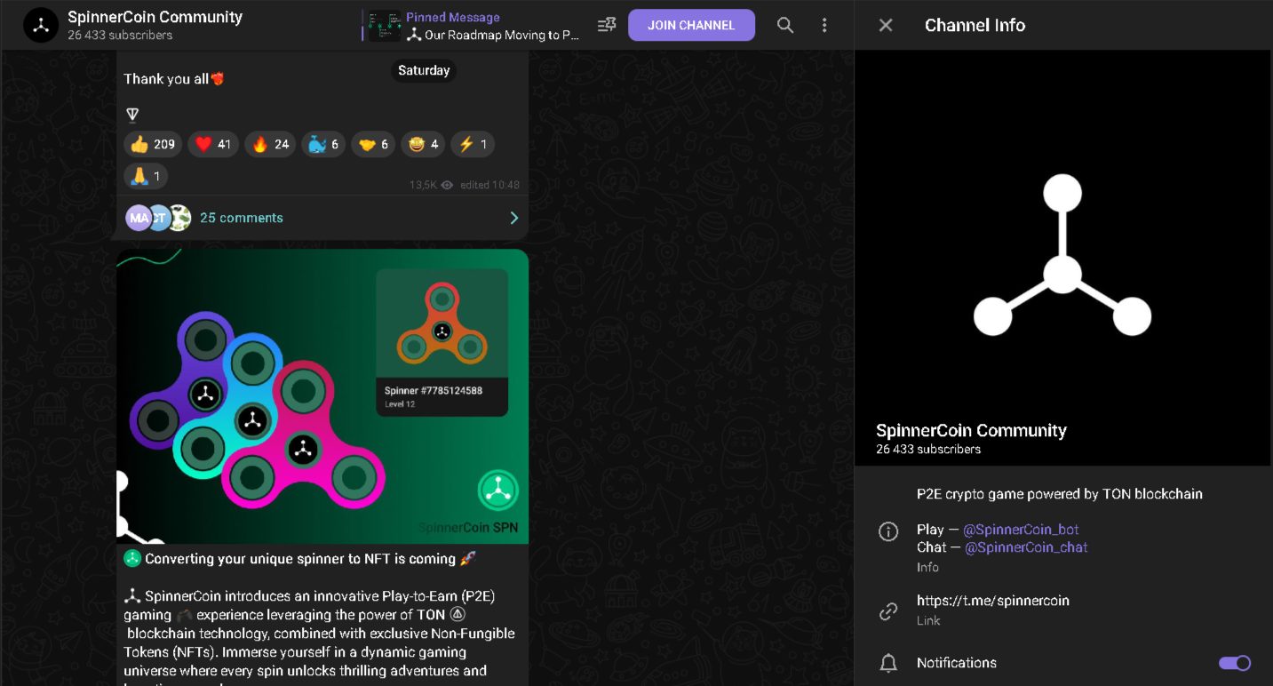The width and height of the screenshot is (1273, 686).
Task: Click the SpinnerCoin avatar in chat header
Action: (41, 25)
